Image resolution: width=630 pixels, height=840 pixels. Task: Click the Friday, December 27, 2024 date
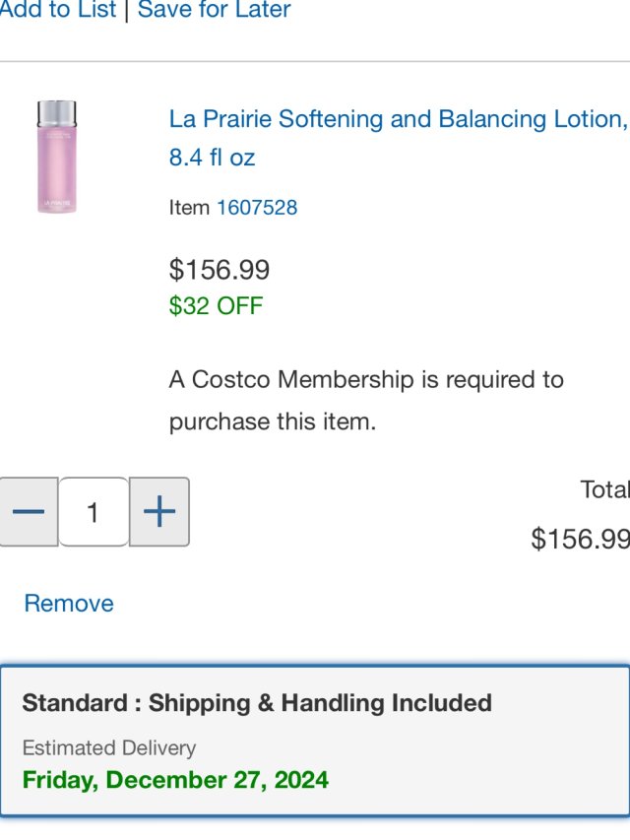click(x=175, y=780)
